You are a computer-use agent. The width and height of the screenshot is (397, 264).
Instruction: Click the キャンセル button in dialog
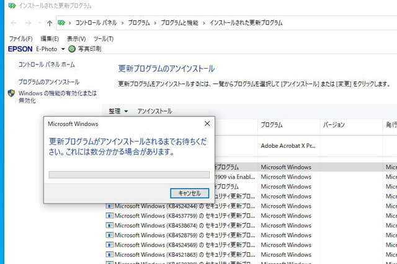tap(190, 194)
